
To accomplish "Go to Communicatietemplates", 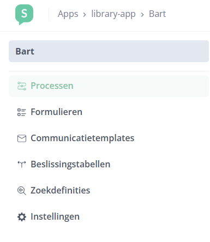I will tap(82, 138).
